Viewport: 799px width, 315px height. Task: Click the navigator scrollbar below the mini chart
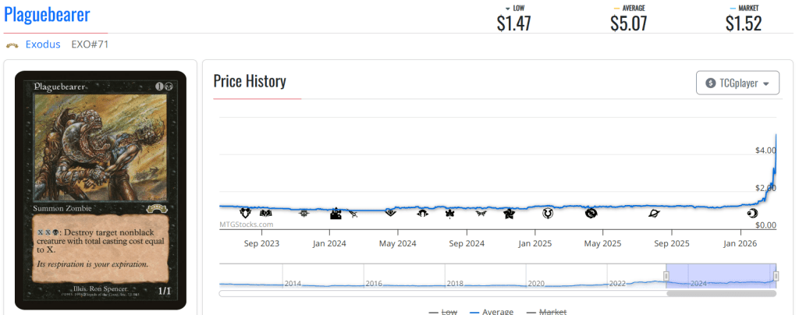pyautogui.click(x=721, y=294)
